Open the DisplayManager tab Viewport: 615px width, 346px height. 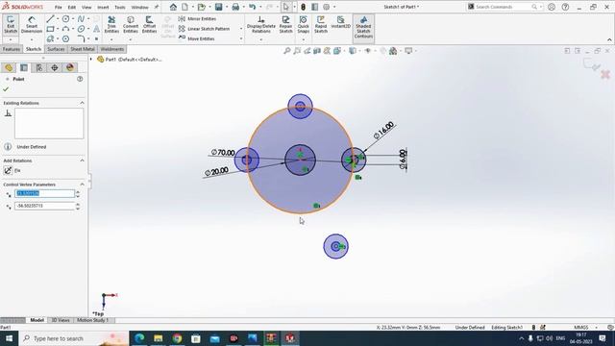70,67
